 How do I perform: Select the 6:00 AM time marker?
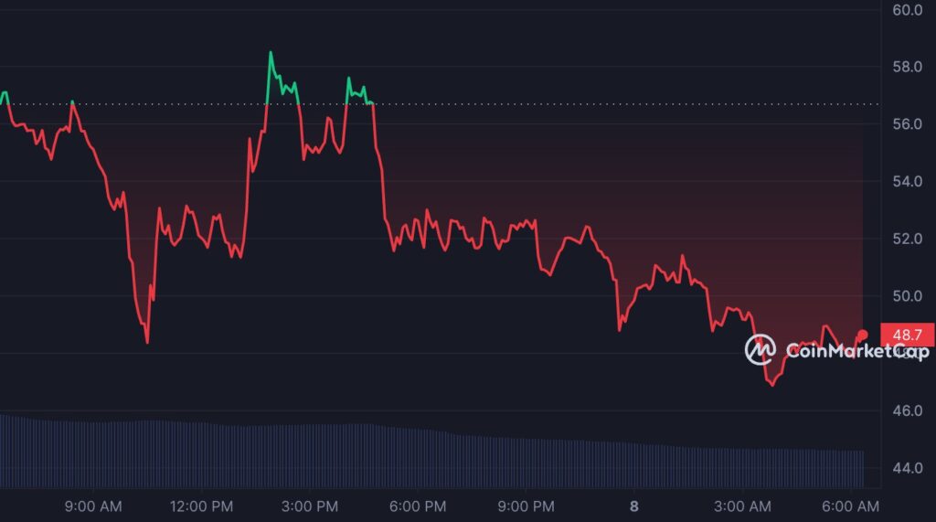click(x=850, y=506)
